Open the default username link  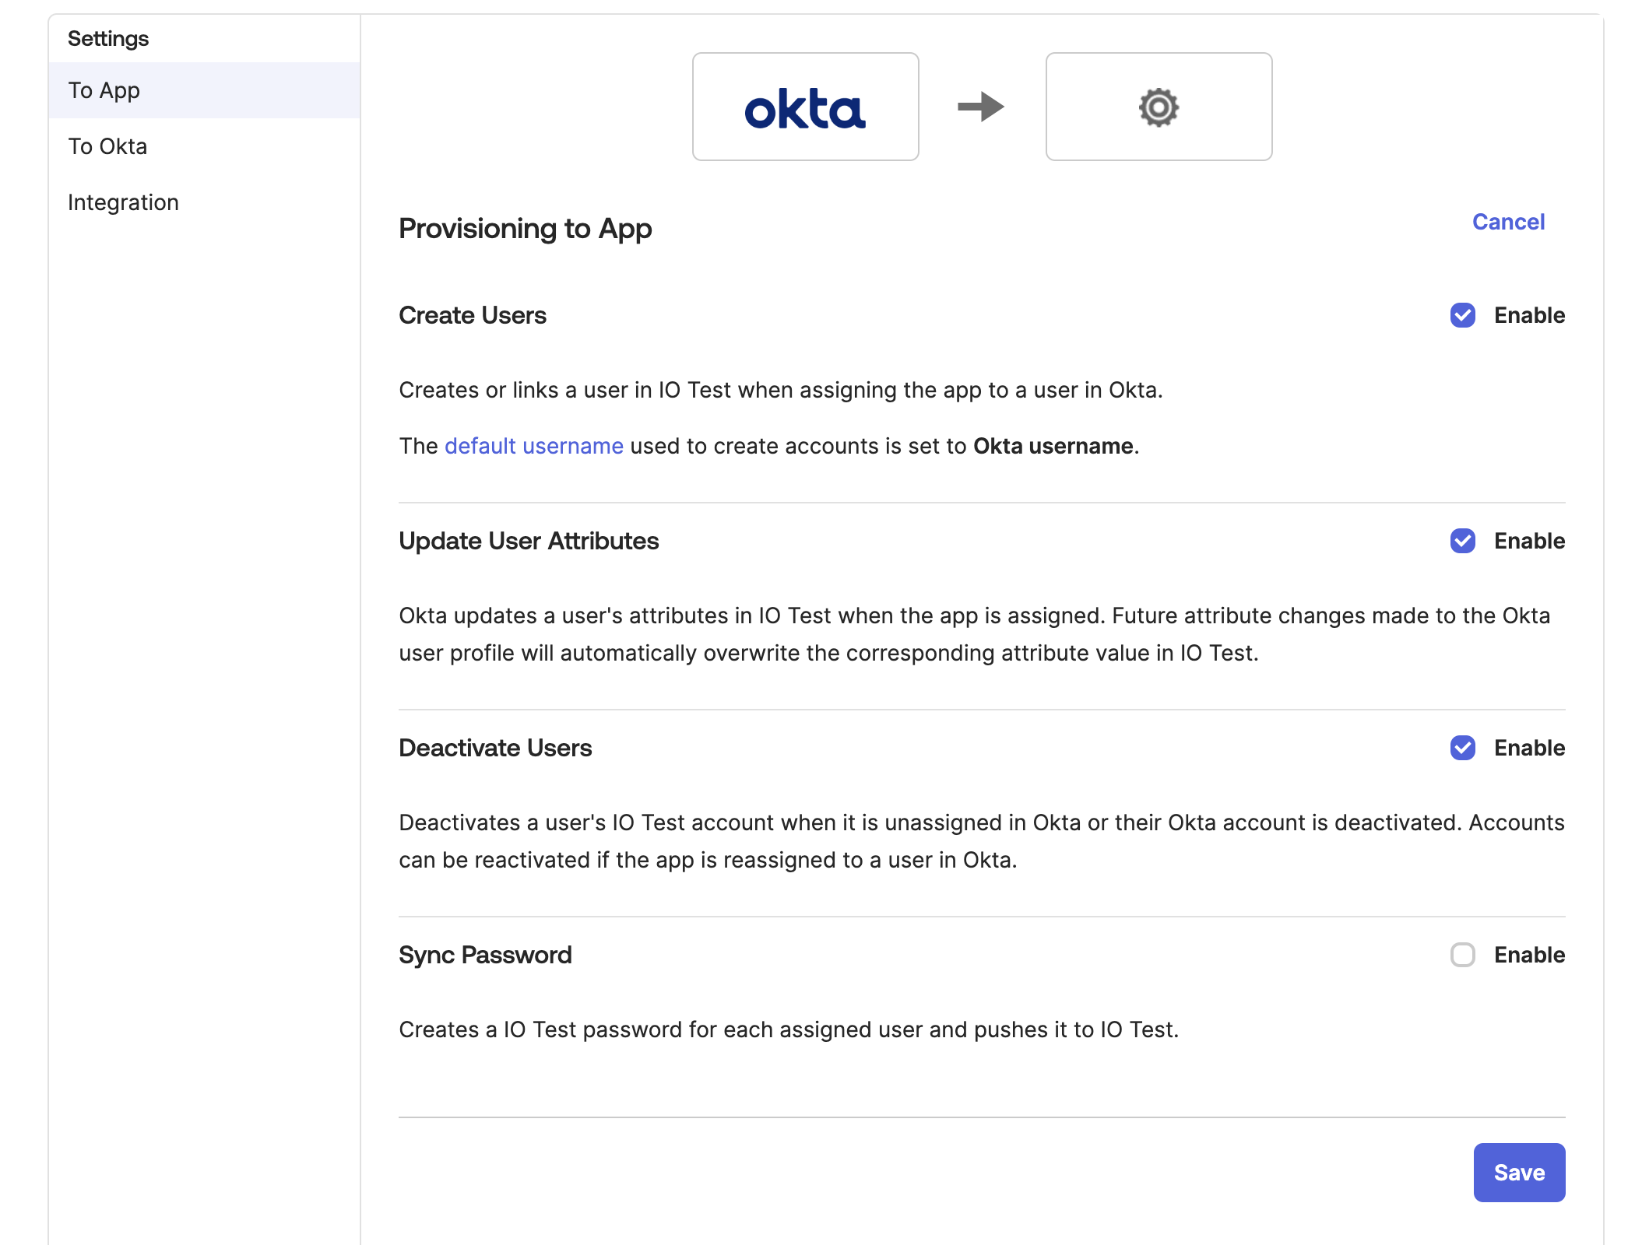[534, 446]
